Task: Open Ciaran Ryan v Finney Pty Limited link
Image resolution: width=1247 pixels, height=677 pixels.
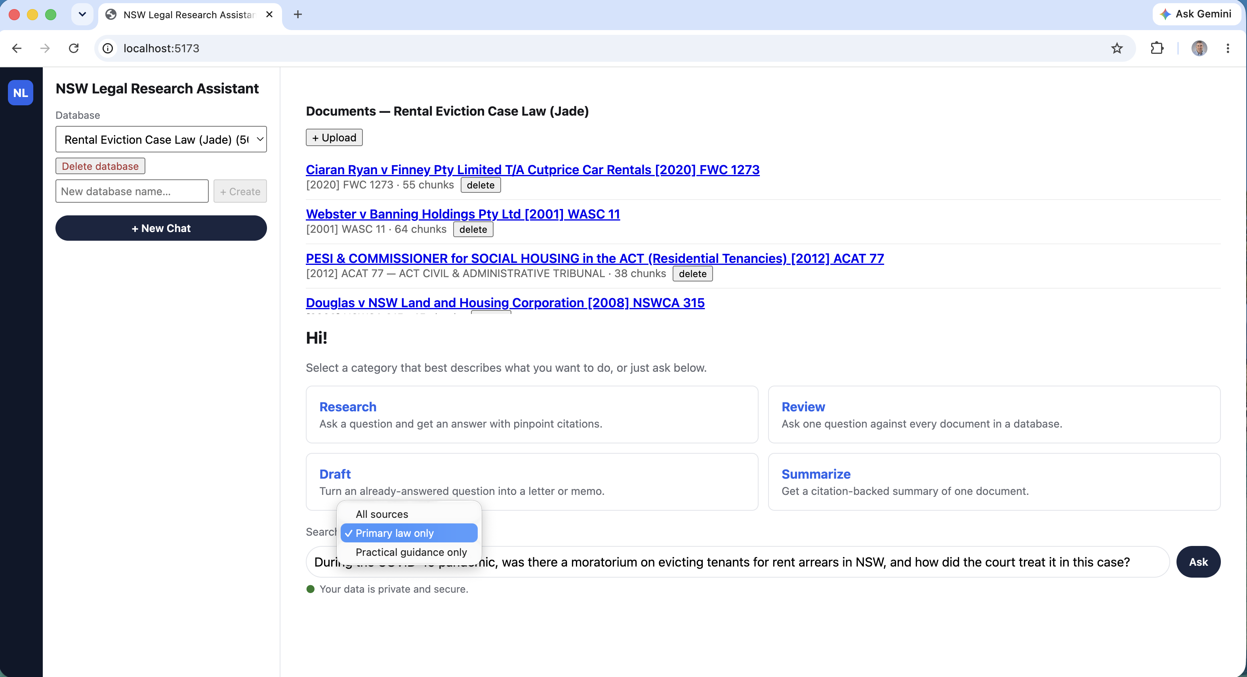Action: [532, 170]
